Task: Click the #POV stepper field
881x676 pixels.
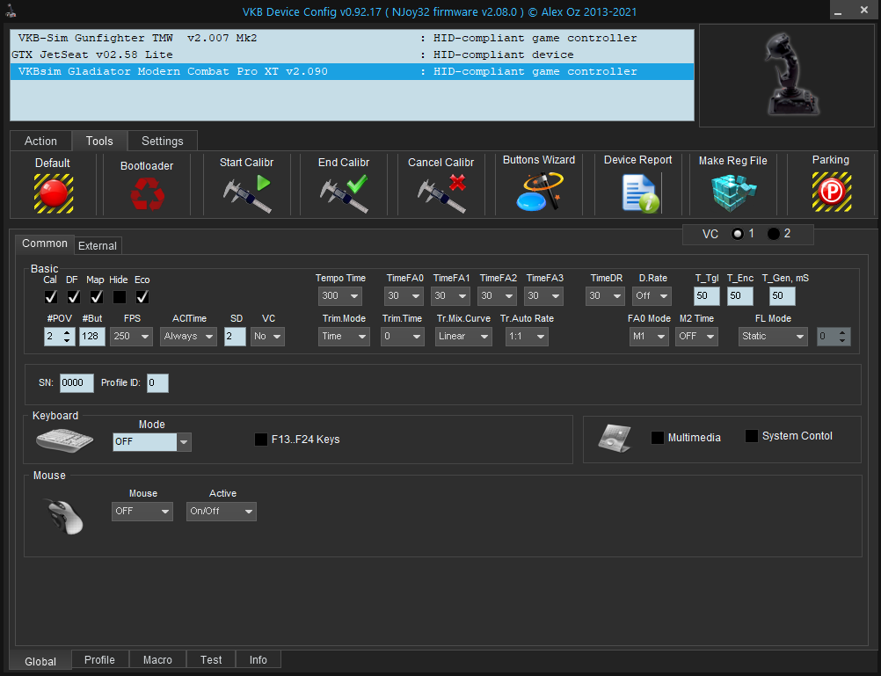Action: (60, 337)
